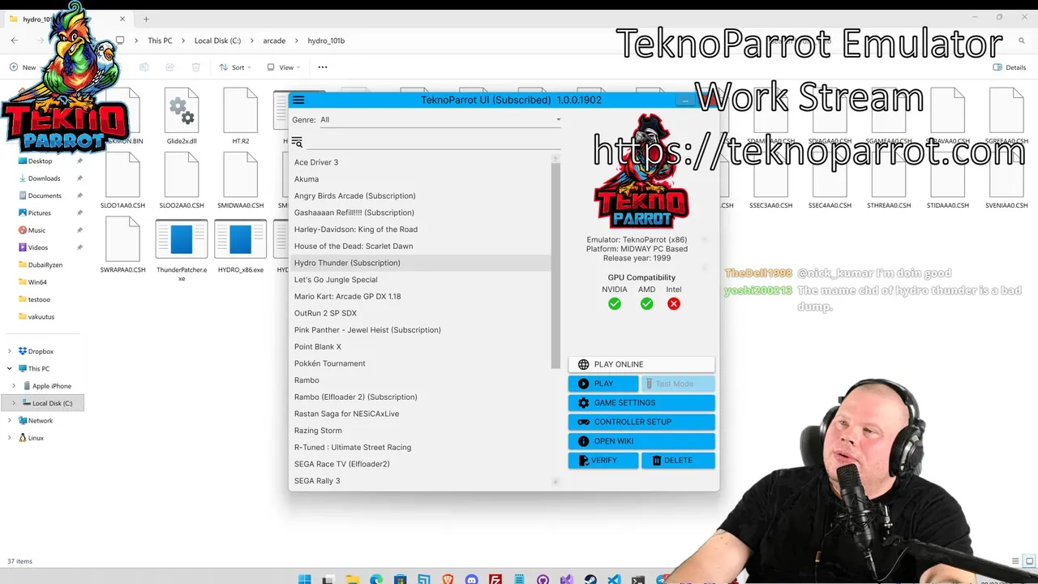1038x584 pixels.
Task: Open Downloads in Explorer sidebar
Action: [44, 178]
